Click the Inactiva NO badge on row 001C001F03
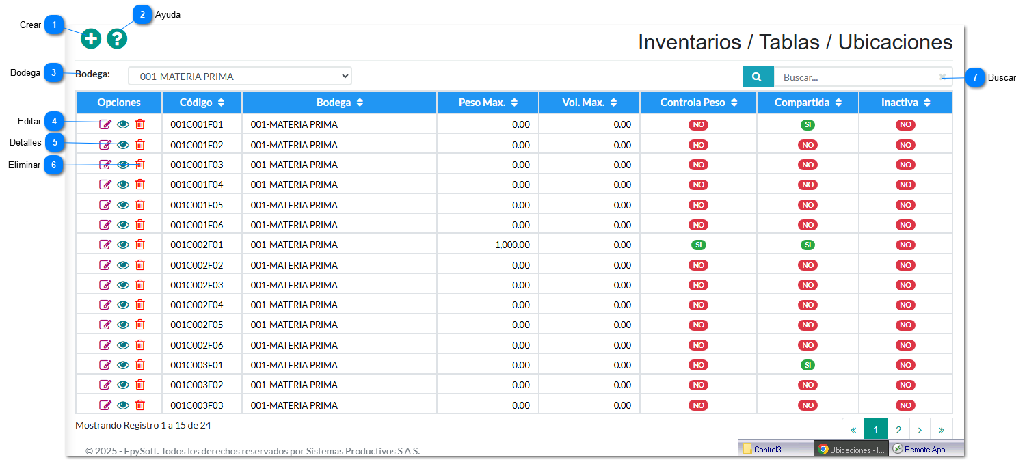 906,164
